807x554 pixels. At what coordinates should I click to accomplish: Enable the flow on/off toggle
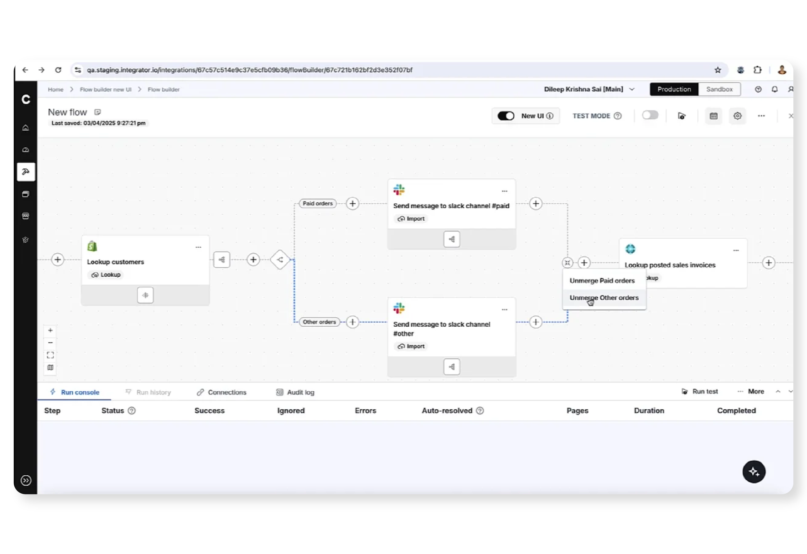click(x=650, y=115)
